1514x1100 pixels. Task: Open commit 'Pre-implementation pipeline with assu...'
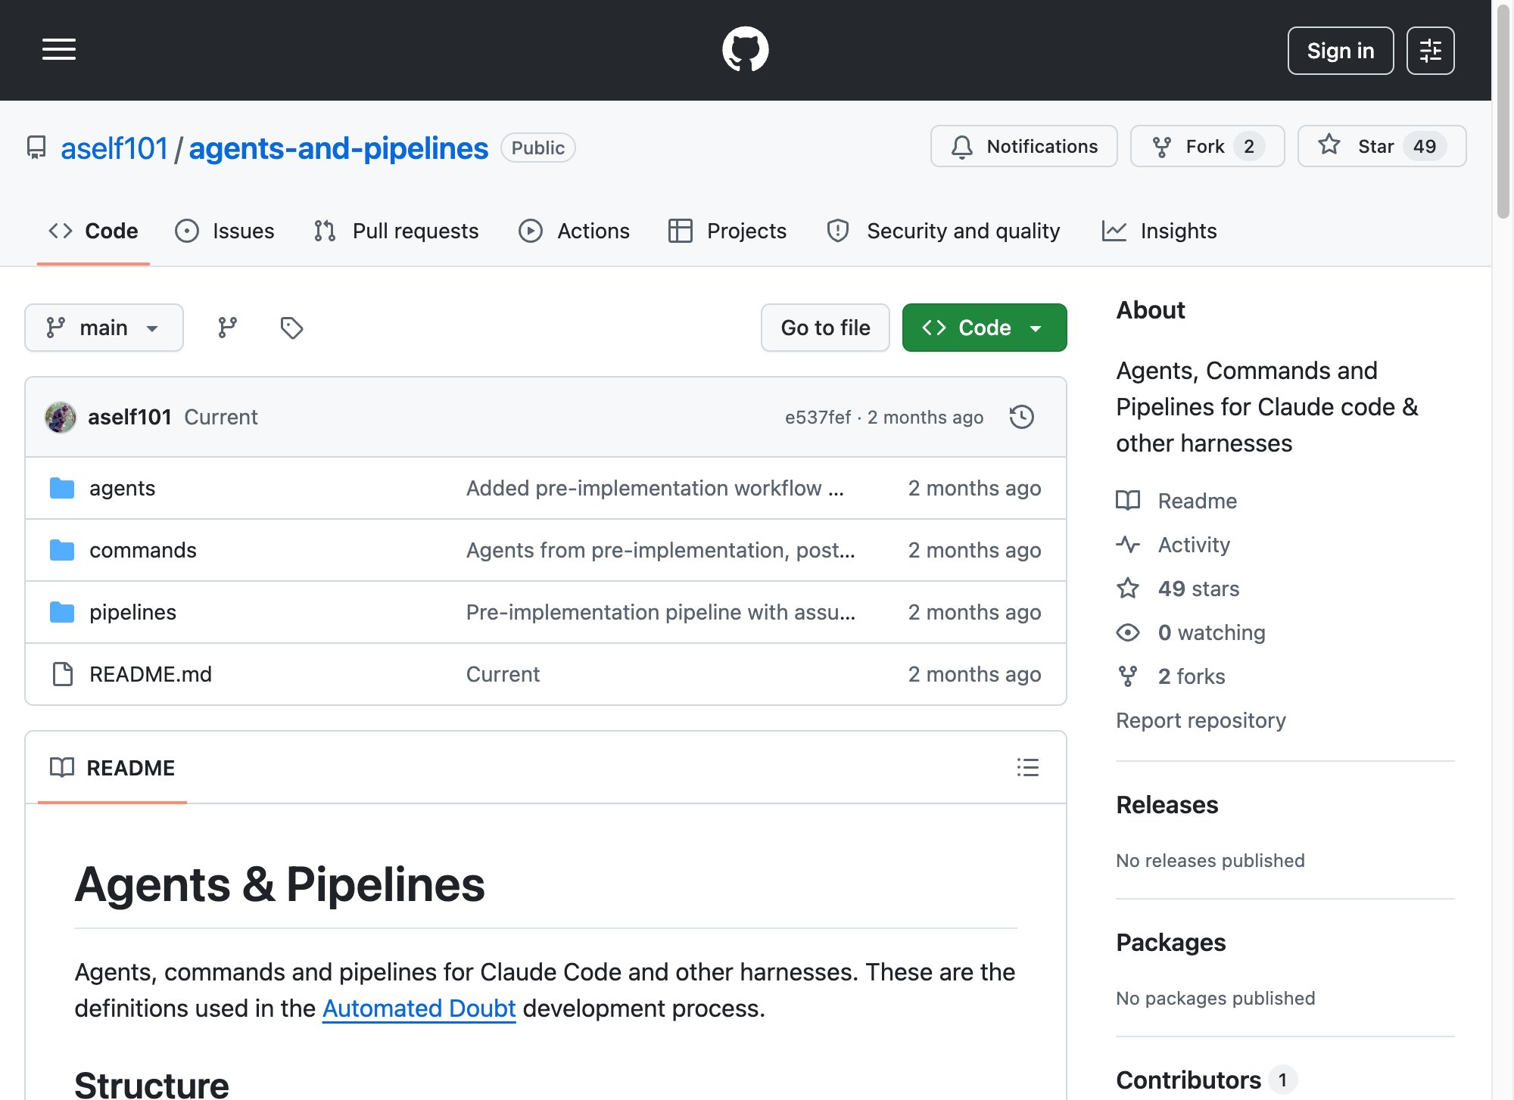click(660, 612)
